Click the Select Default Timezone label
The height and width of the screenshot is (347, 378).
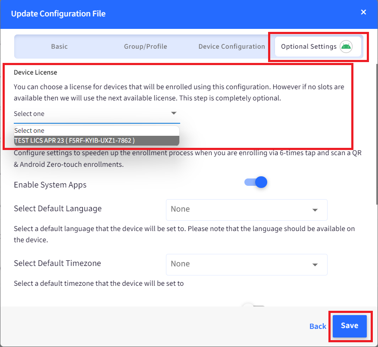57,263
